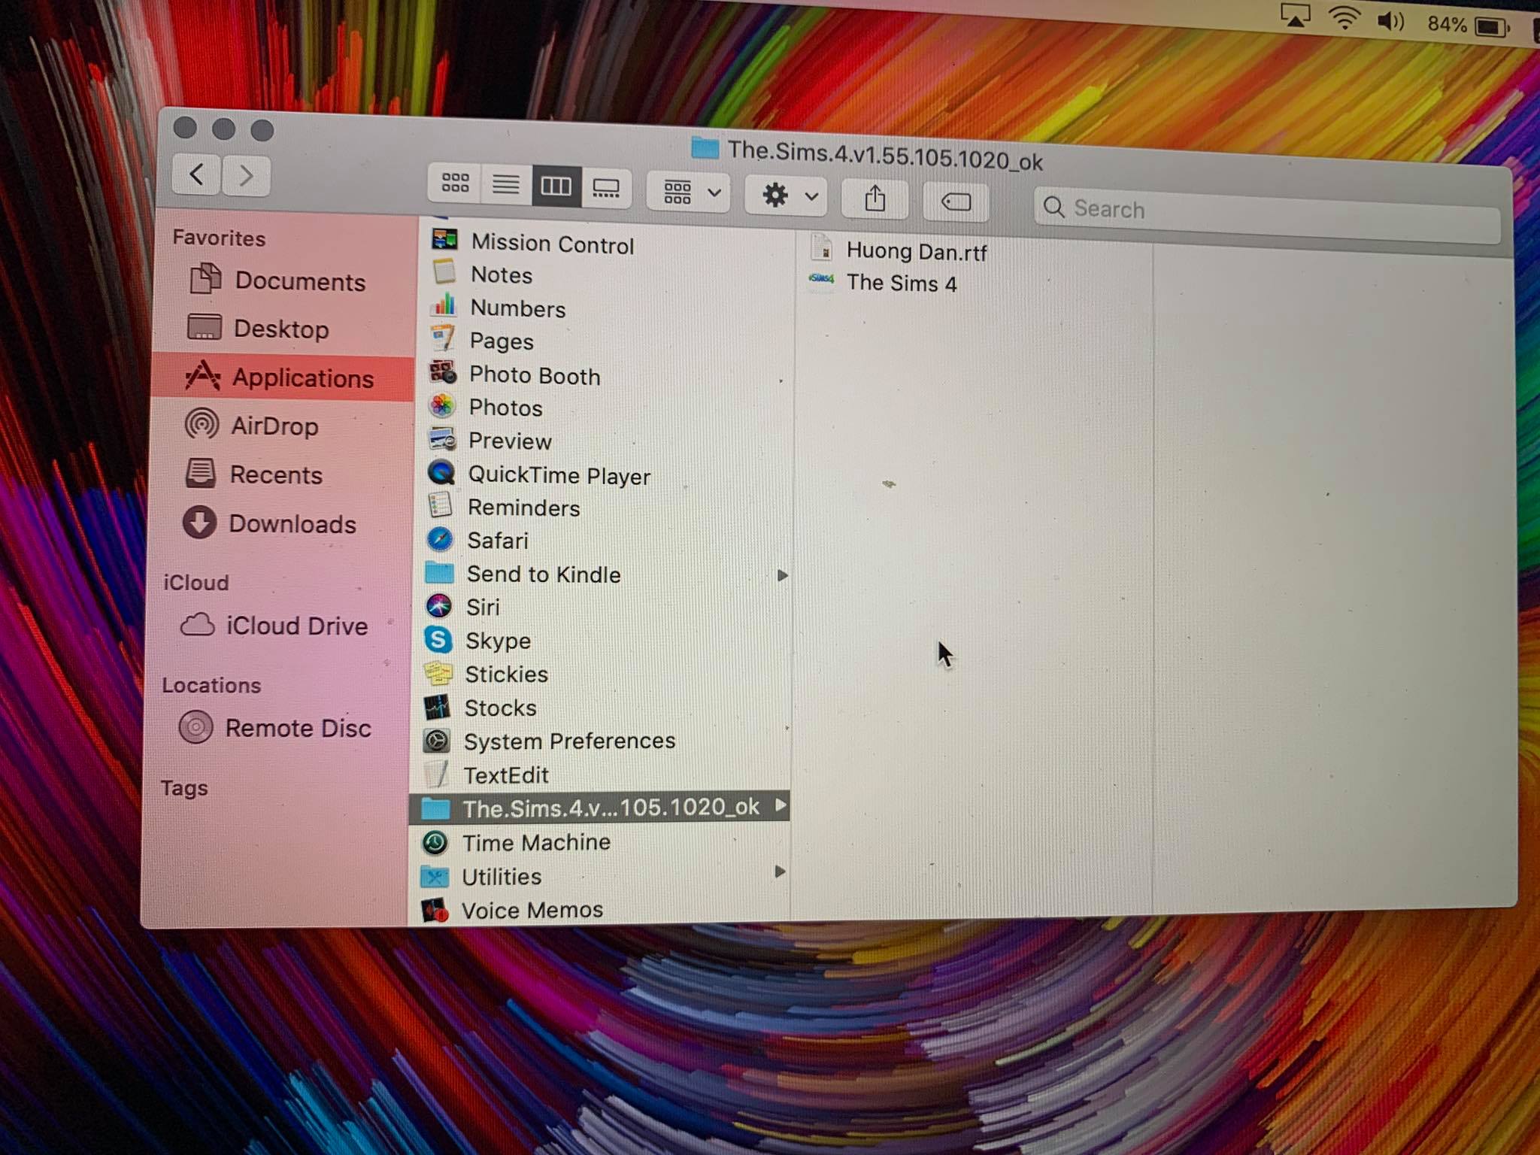This screenshot has height=1155, width=1540.
Task: Select the System Preferences app icon
Action: pyautogui.click(x=437, y=740)
